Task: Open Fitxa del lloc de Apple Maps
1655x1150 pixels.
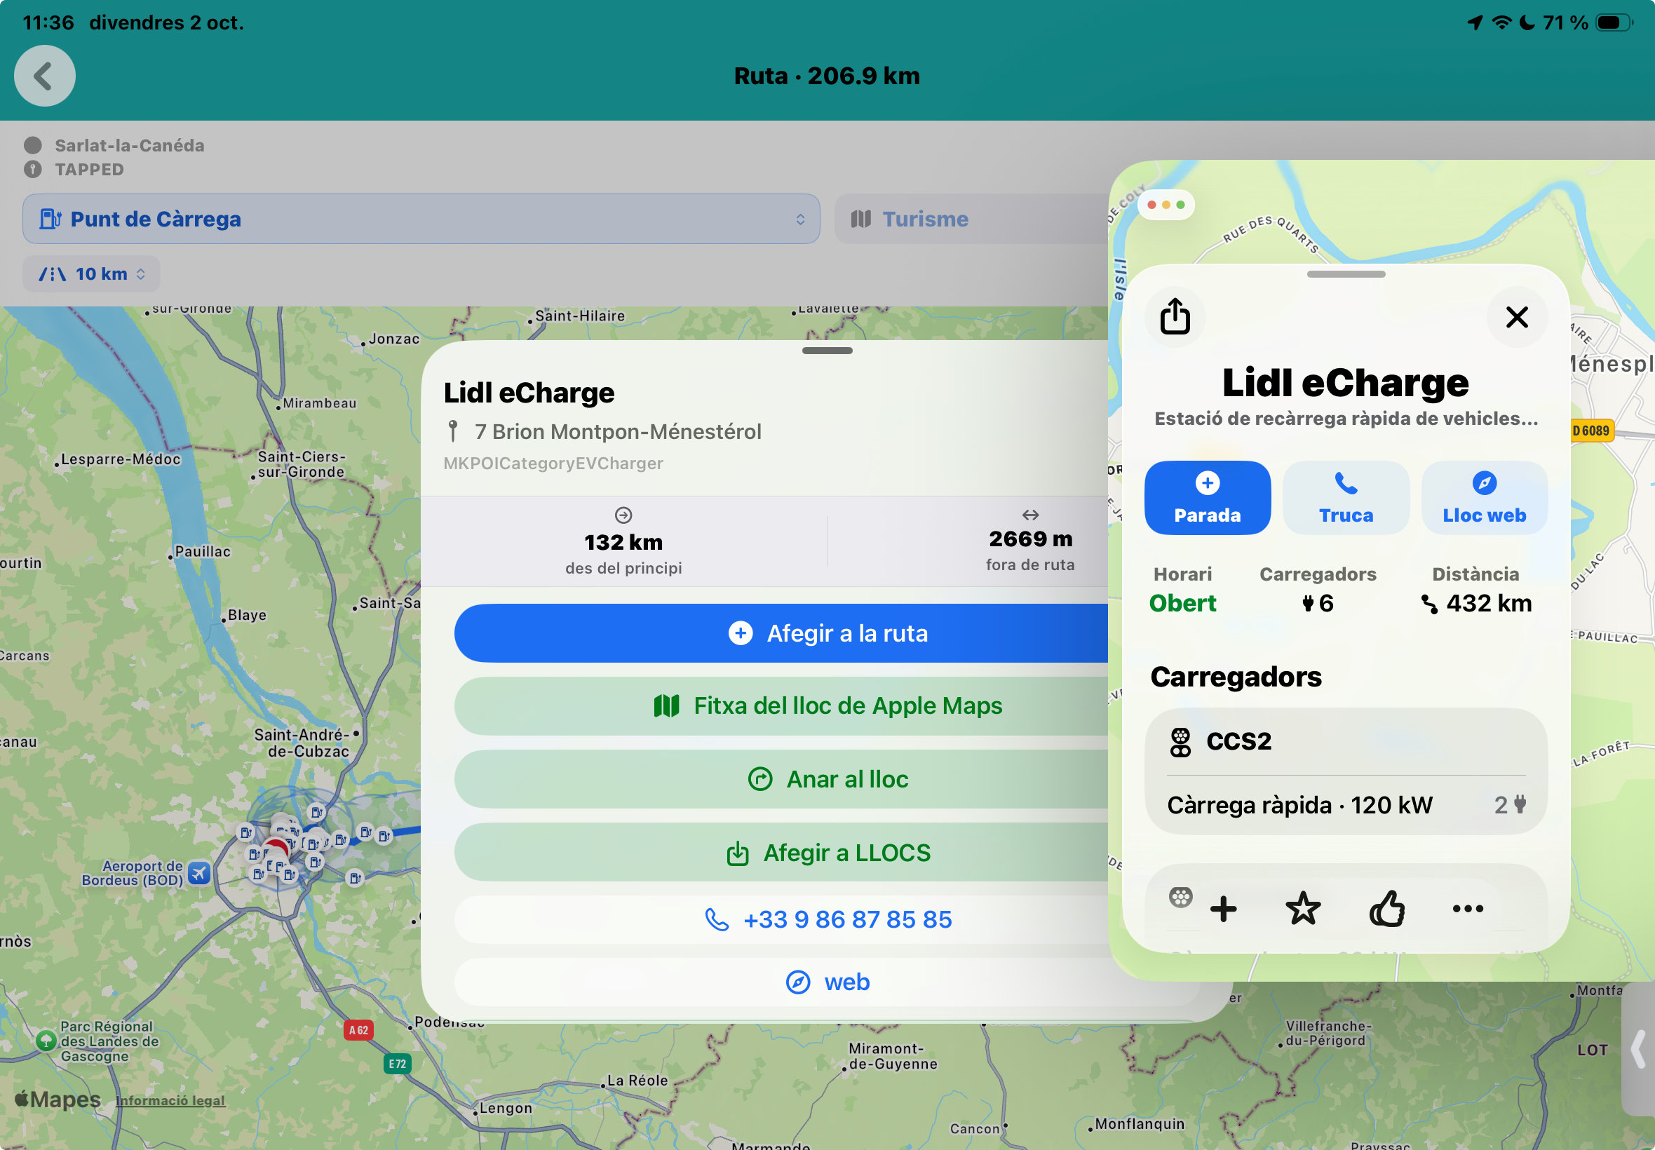Action: coord(782,706)
